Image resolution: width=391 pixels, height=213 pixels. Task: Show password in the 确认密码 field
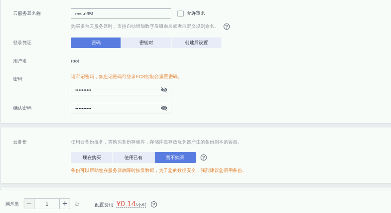coord(164,108)
